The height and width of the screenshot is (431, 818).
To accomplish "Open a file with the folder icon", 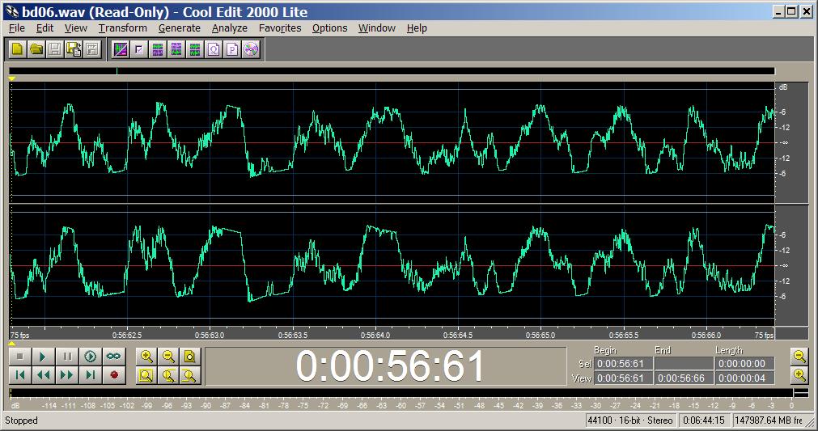I will [36, 49].
